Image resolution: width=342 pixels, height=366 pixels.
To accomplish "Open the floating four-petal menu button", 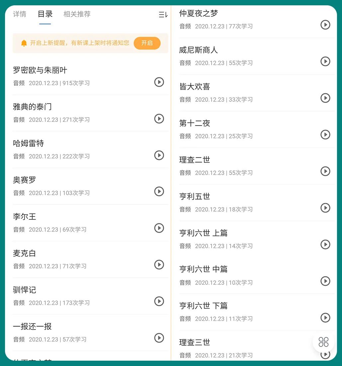I will tap(323, 342).
